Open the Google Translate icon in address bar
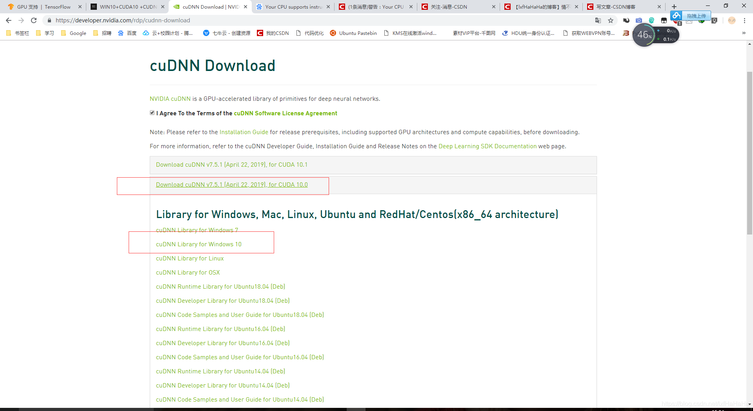The height and width of the screenshot is (411, 753). click(598, 20)
